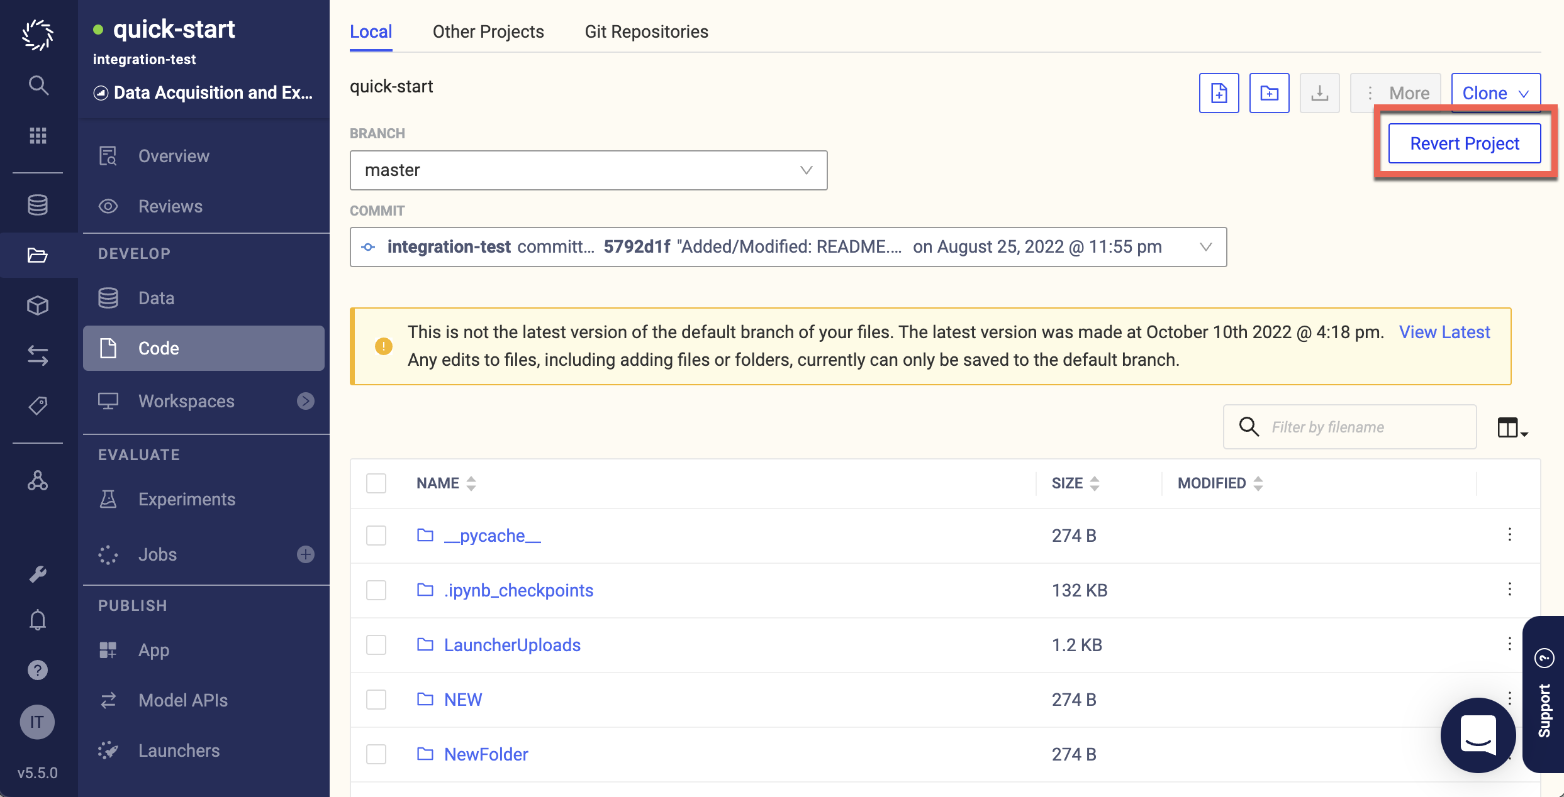Open the notifications bell icon
Image resolution: width=1564 pixels, height=797 pixels.
(38, 620)
